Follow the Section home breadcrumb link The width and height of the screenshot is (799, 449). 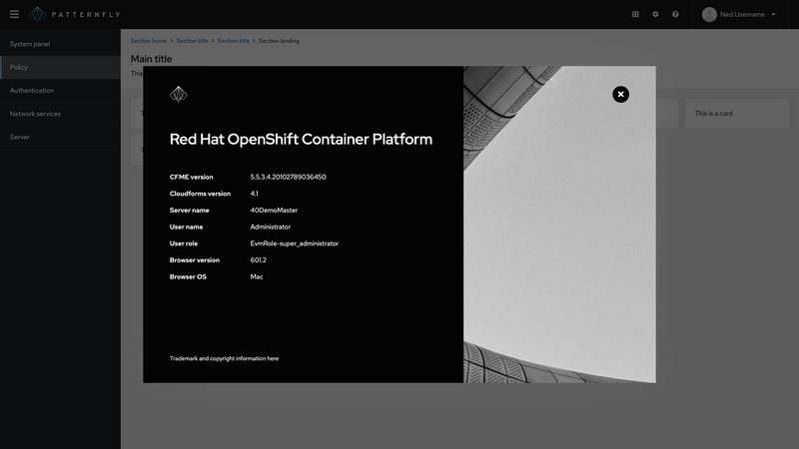coord(148,41)
